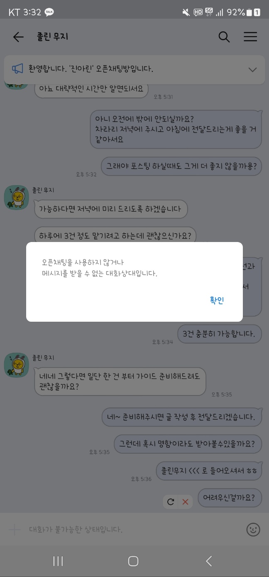
Task: Expand the 환영합니다 announcement banner
Action: [x=252, y=69]
